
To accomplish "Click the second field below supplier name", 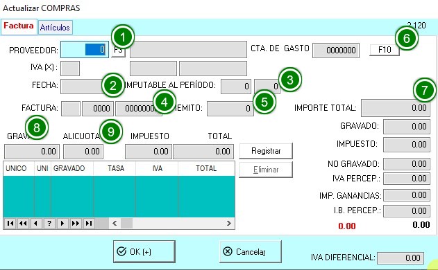I will 213,69.
